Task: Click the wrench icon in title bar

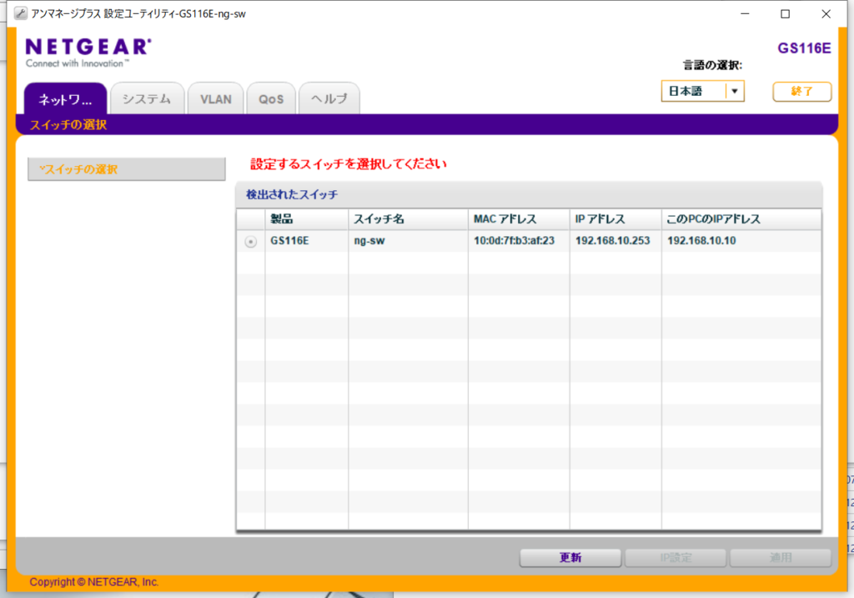Action: [20, 13]
